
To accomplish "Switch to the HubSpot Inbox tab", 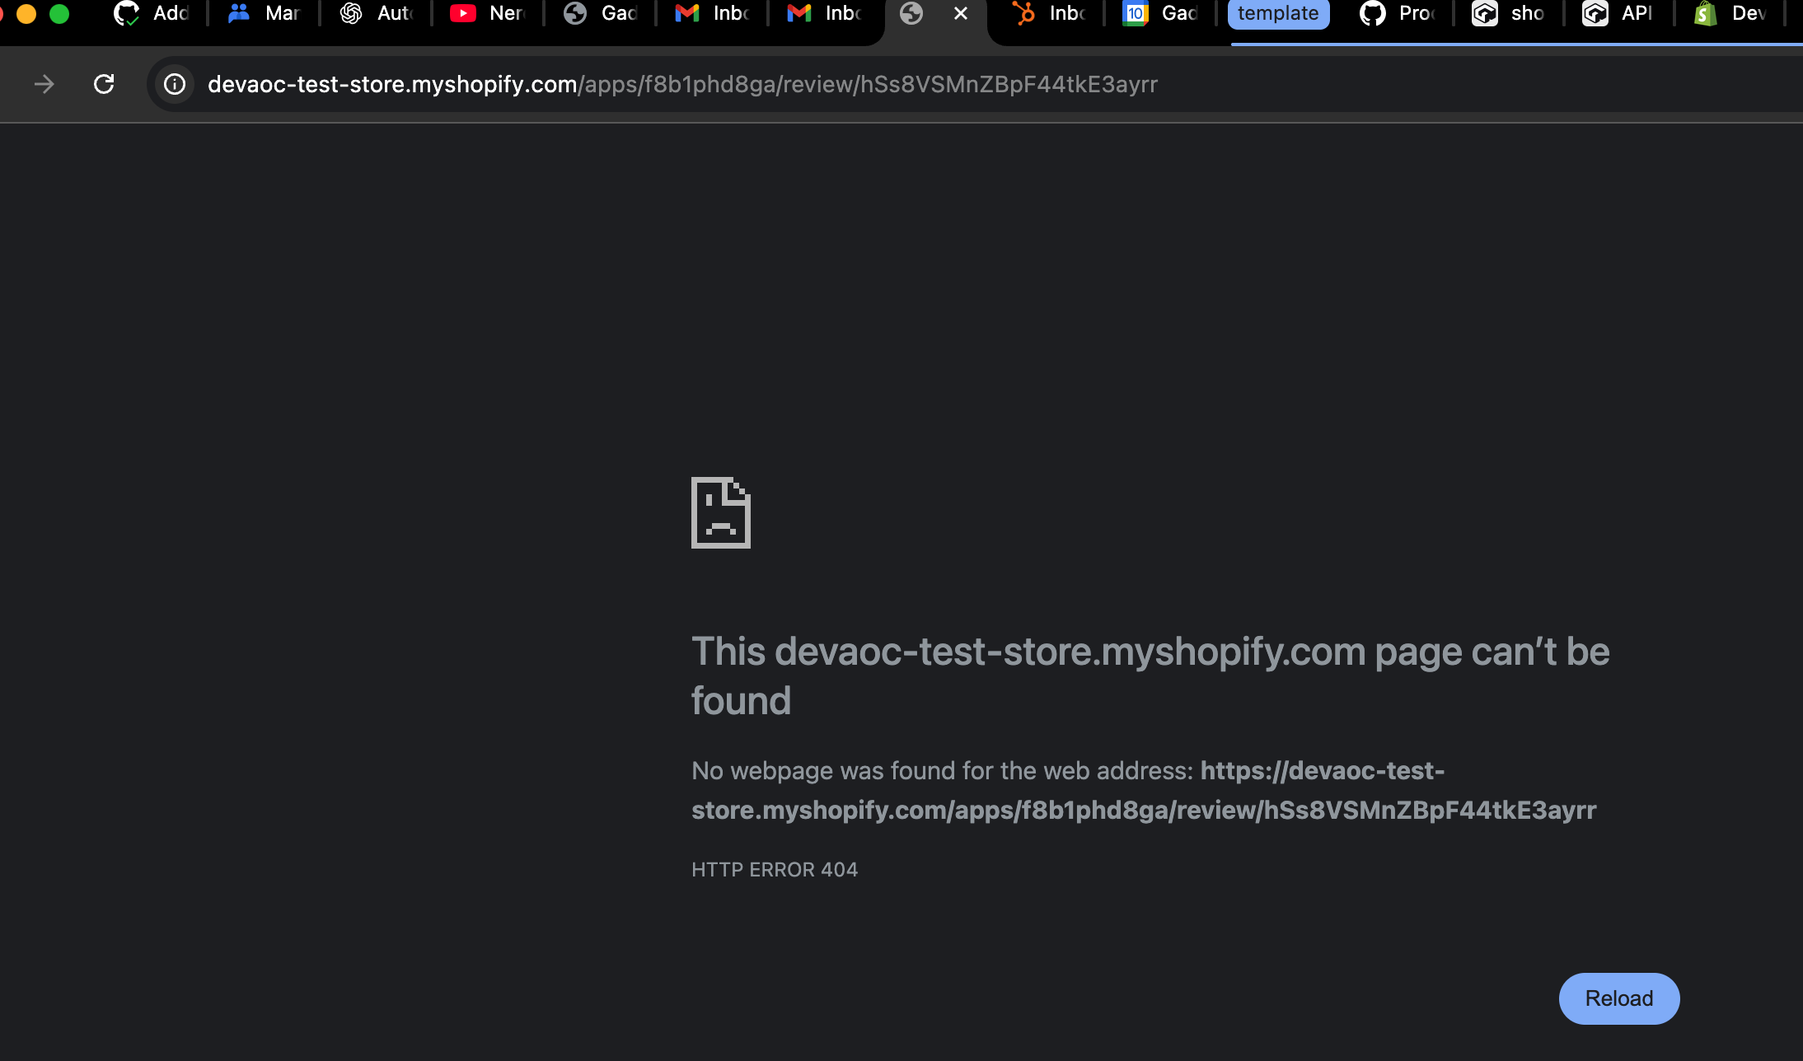I will tap(1050, 13).
